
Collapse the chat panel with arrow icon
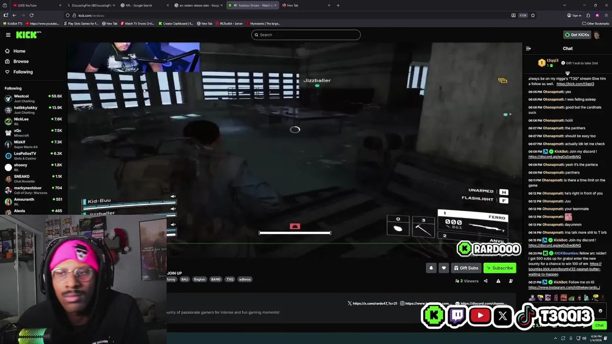pos(528,48)
